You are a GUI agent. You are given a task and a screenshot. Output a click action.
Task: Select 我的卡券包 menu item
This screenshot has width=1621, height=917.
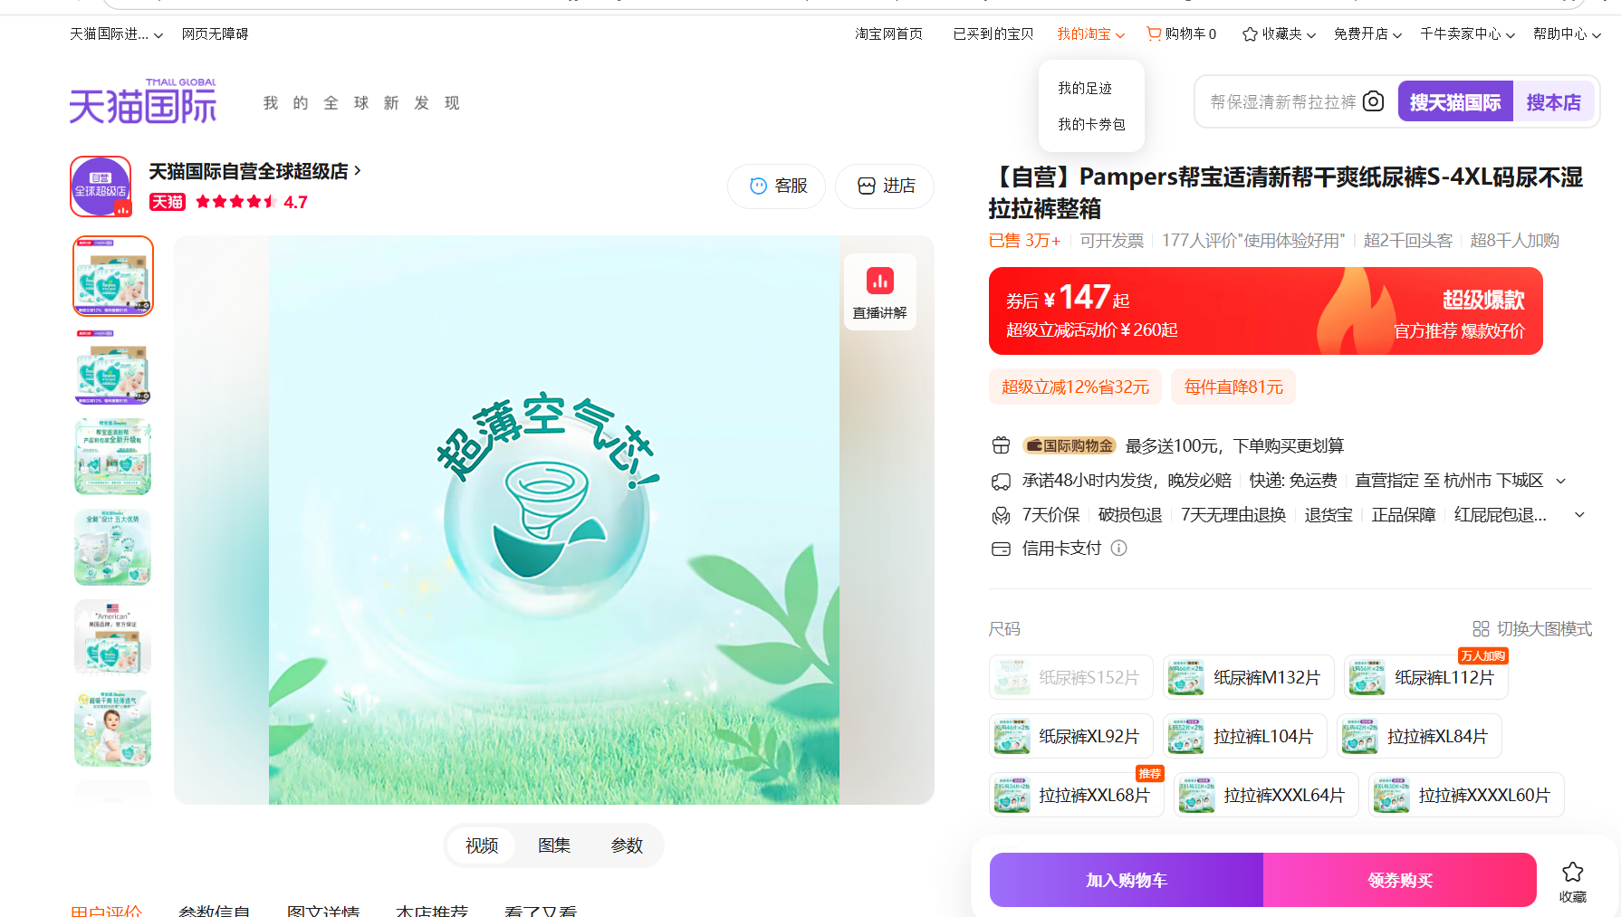pos(1091,124)
